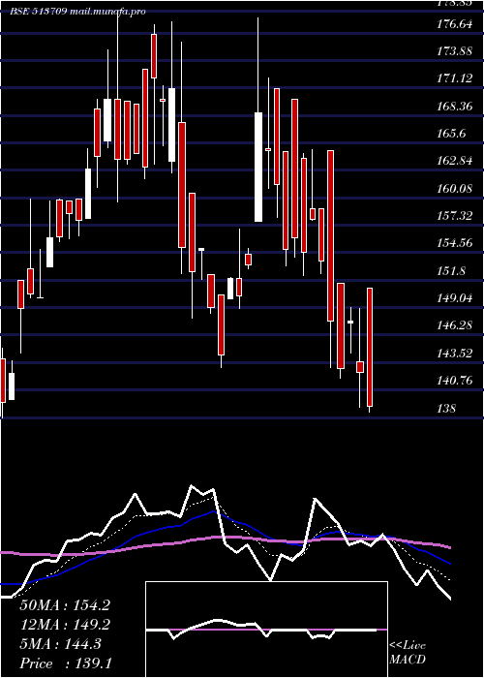The height and width of the screenshot is (678, 484).
Task: Click the 157.32 price axis label
Action: pyautogui.click(x=454, y=216)
